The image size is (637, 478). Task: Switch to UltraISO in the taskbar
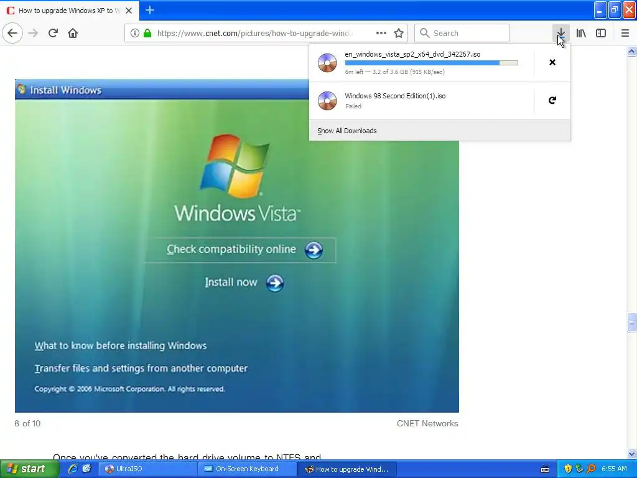(x=147, y=469)
